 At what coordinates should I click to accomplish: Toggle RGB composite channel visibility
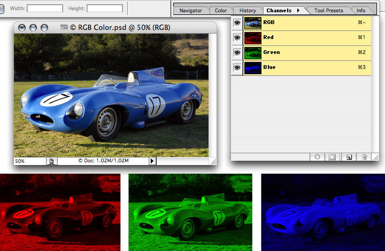237,23
